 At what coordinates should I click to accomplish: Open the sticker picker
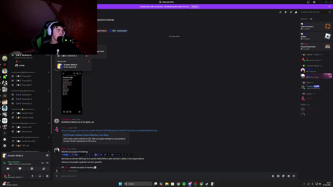[283, 176]
